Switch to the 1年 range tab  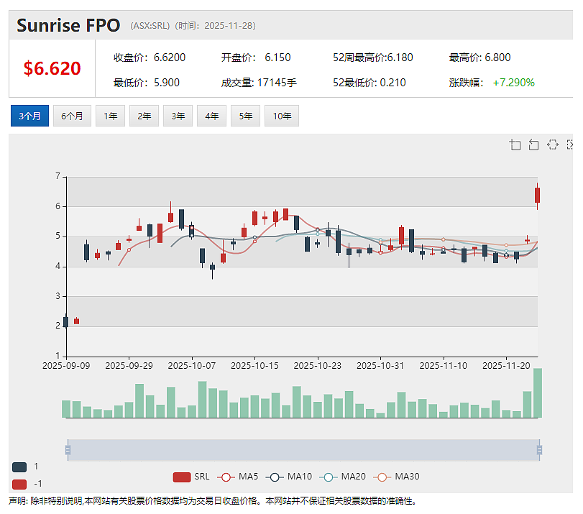pos(111,116)
